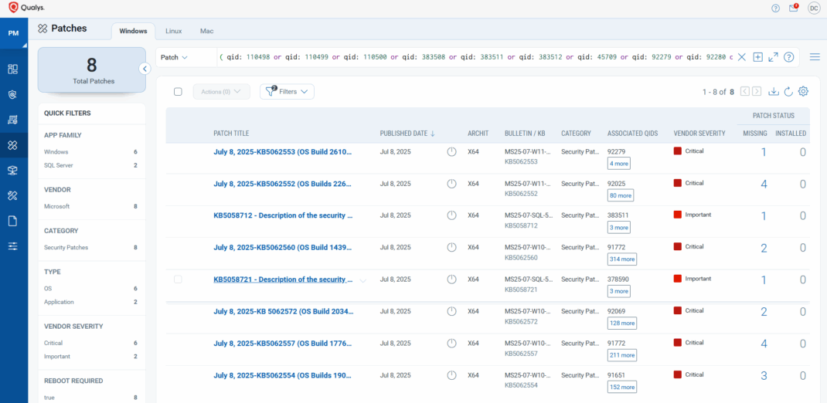Tick the checkbox for the KB5058721 row
The width and height of the screenshot is (827, 403).
click(178, 279)
